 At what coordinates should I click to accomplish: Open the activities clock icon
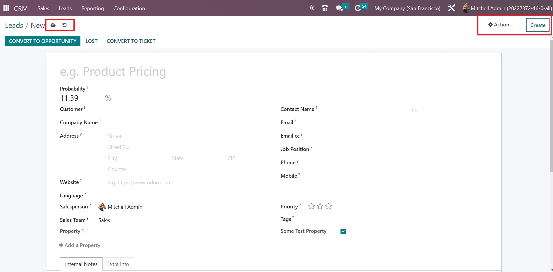click(358, 8)
